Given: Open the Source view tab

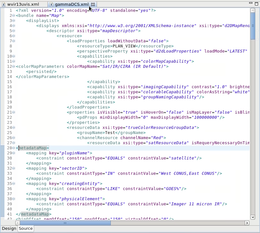Looking at the screenshot, I should [26, 228].
